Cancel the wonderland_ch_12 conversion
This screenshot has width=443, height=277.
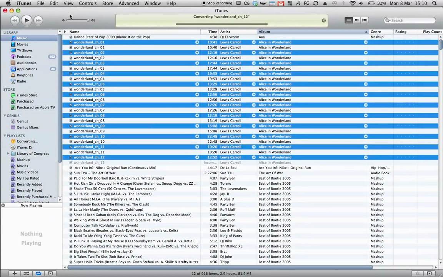point(324,20)
